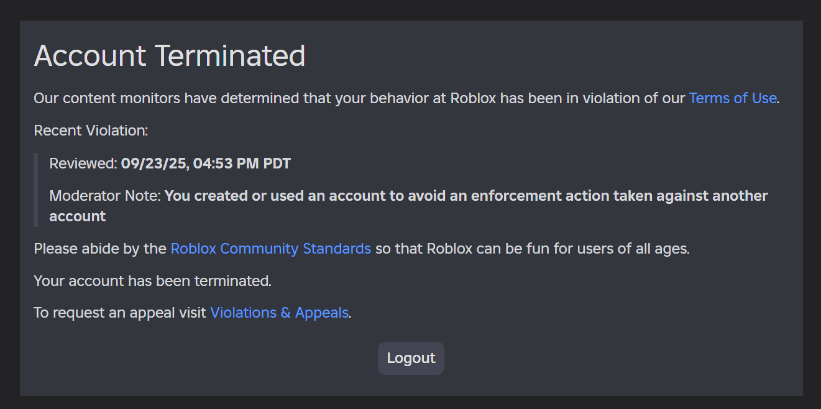Click the 'Please abide by the' text

pyautogui.click(x=101, y=249)
